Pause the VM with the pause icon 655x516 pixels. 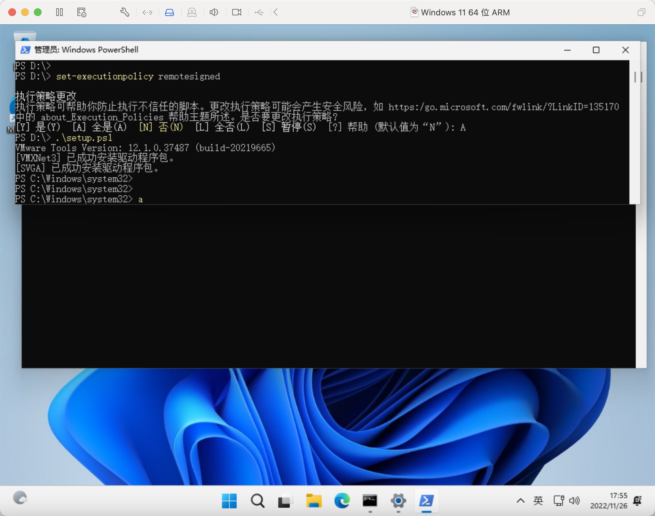59,12
